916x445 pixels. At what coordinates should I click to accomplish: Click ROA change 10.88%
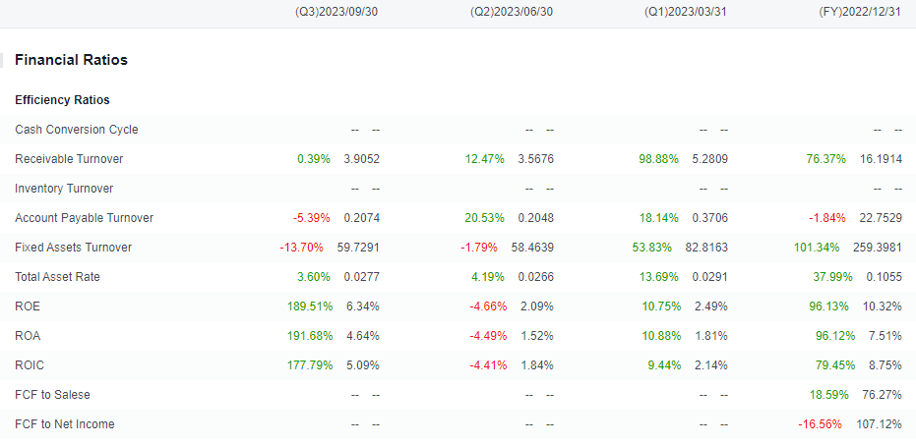coord(661,336)
